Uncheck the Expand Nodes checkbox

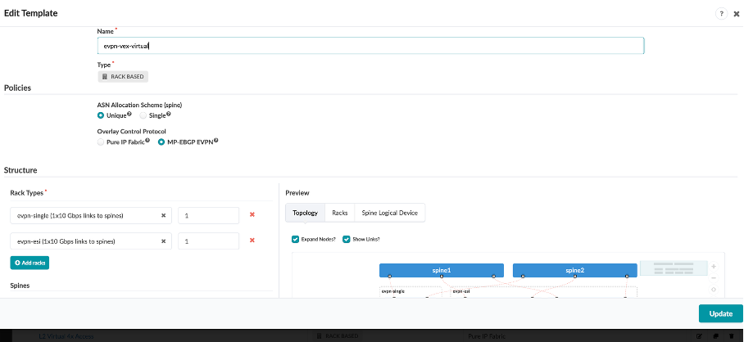[x=296, y=239]
